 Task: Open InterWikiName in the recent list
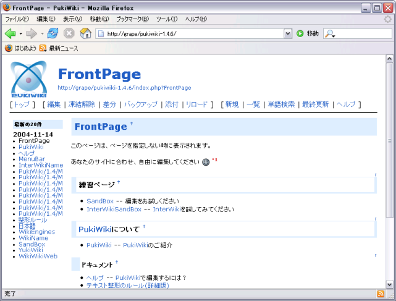pyautogui.click(x=41, y=165)
